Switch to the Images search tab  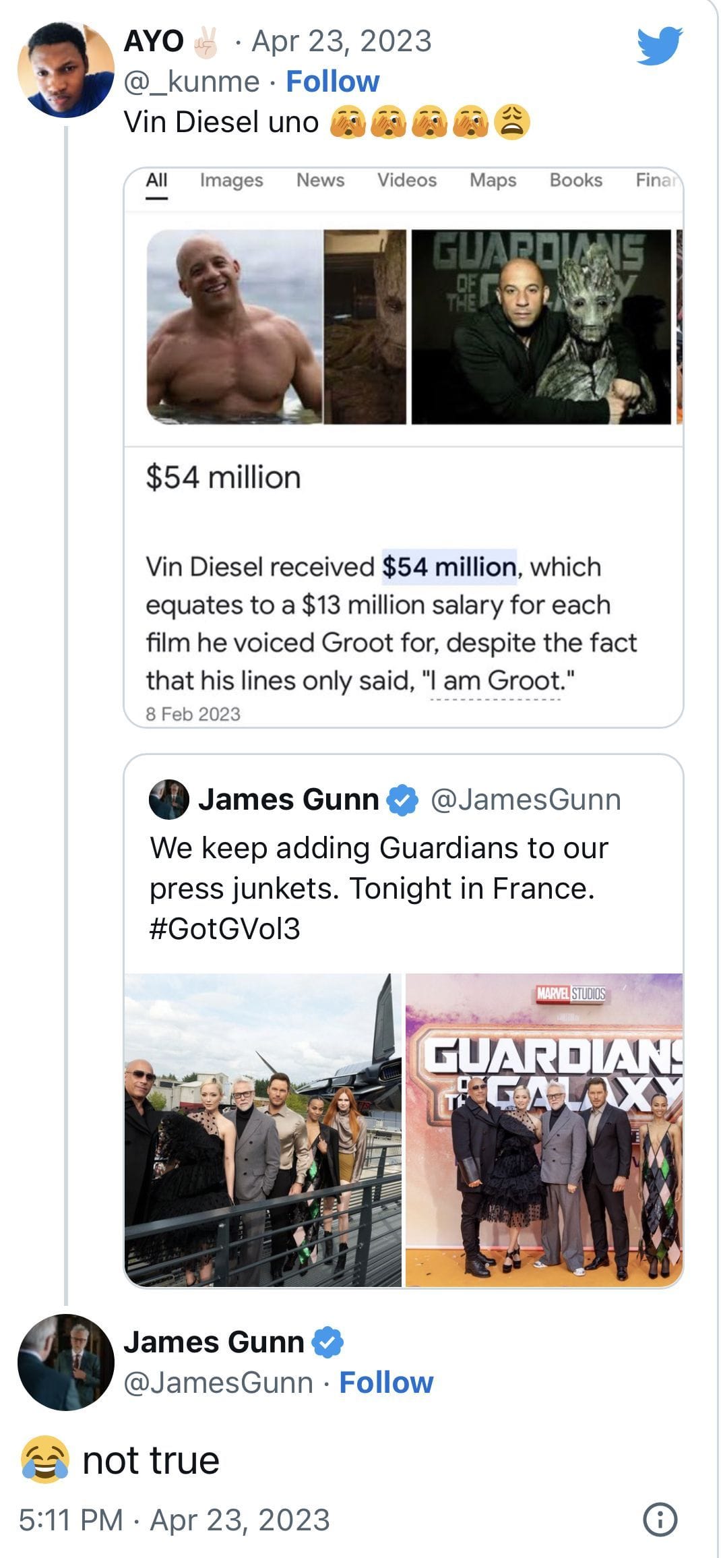click(x=231, y=180)
